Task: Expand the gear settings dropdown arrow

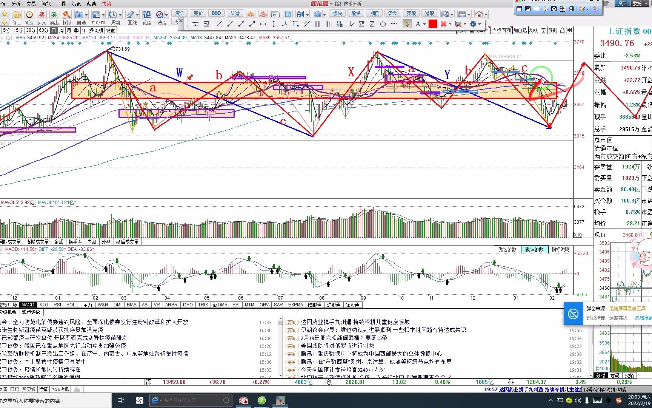Action: click(x=480, y=24)
